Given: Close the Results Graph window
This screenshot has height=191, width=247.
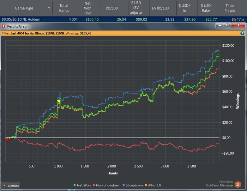Looking at the screenshot, I should [x=238, y=25].
